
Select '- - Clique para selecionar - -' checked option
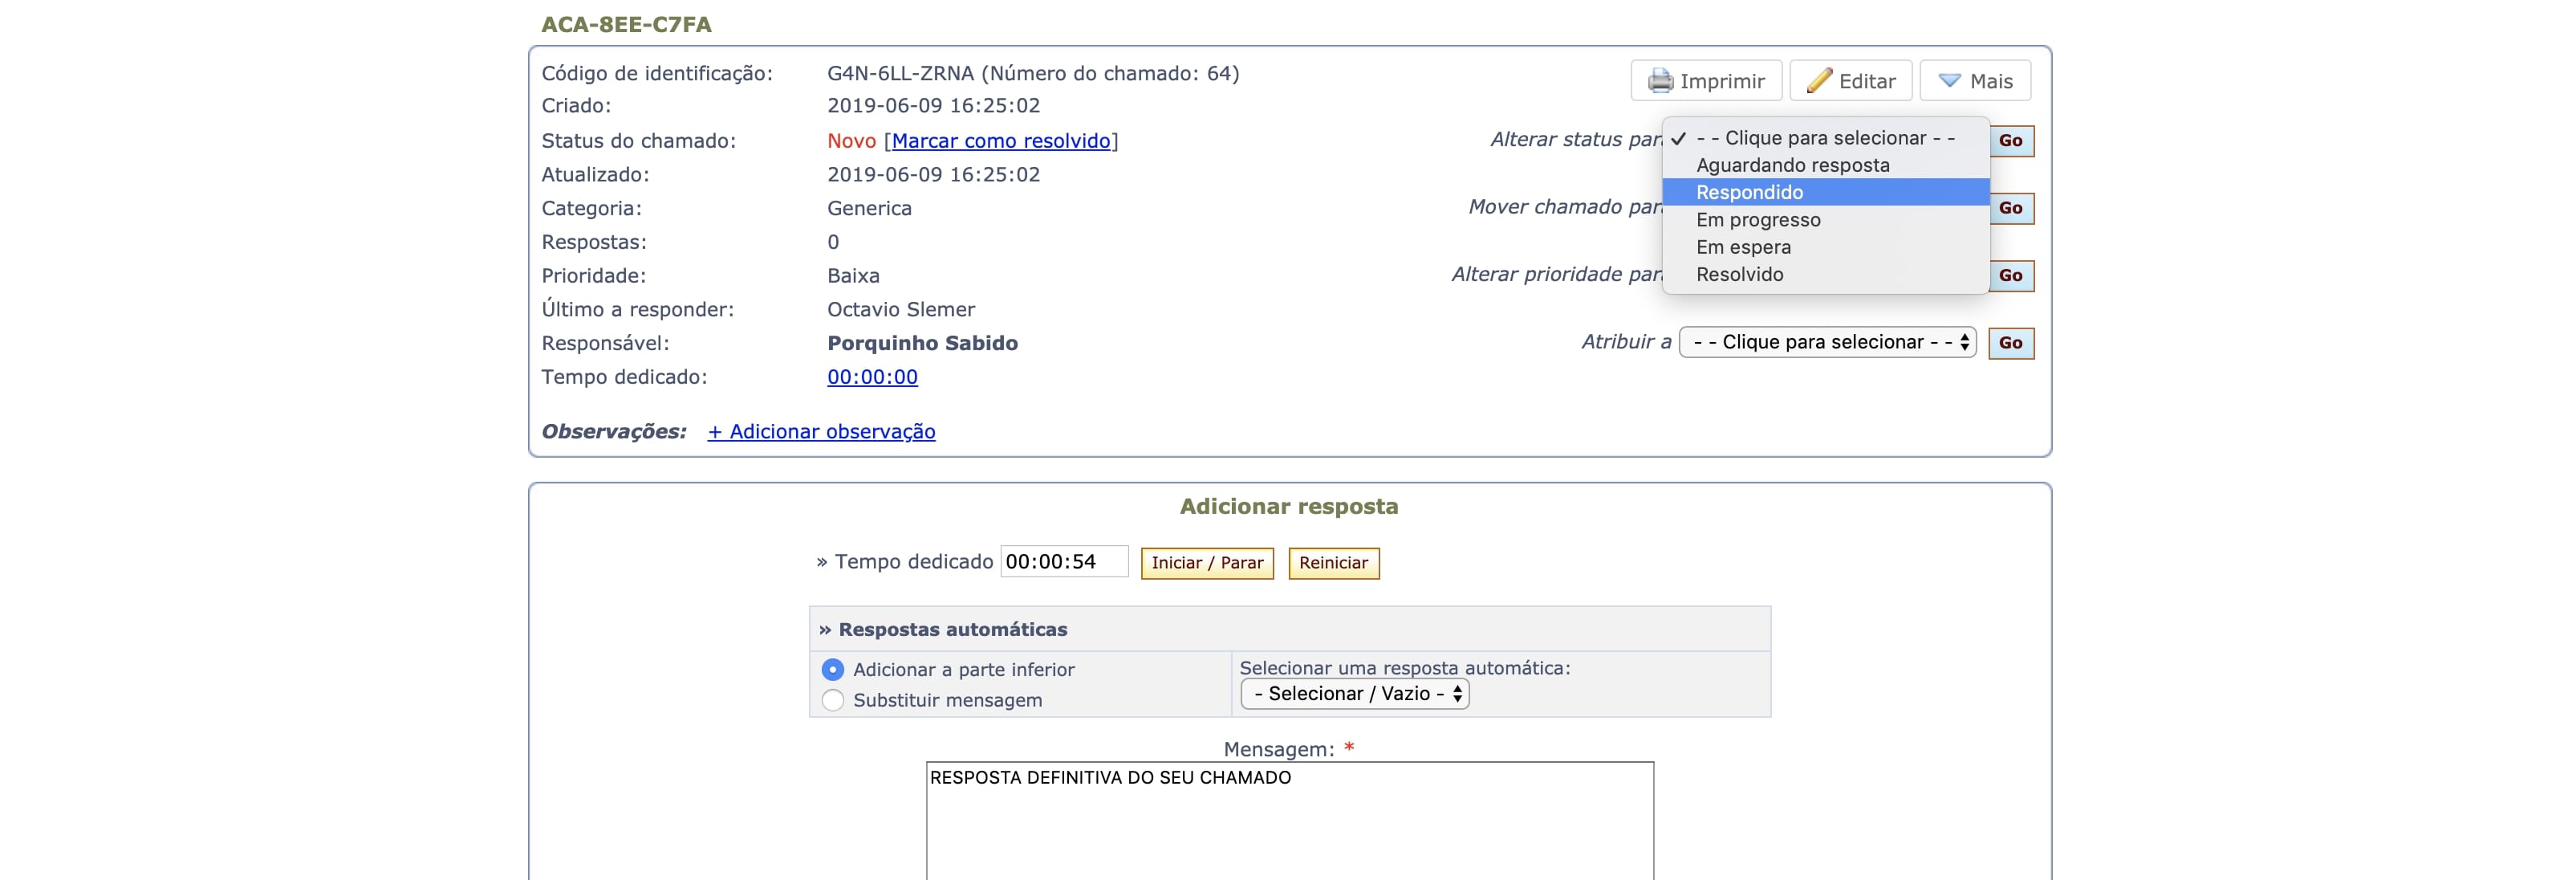coord(1824,138)
